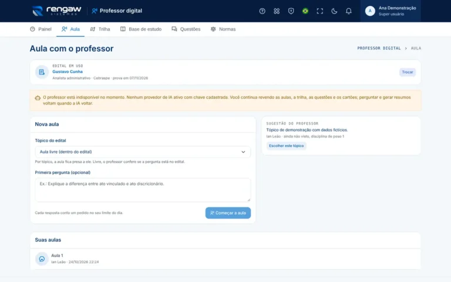Open the Questões tab
This screenshot has width=451, height=282.
[186, 29]
